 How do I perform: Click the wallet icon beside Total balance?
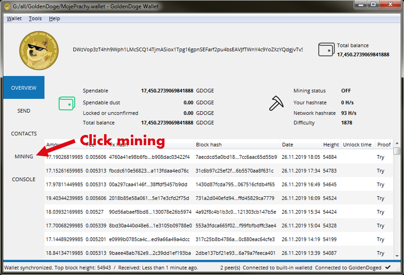pyautogui.click(x=326, y=50)
